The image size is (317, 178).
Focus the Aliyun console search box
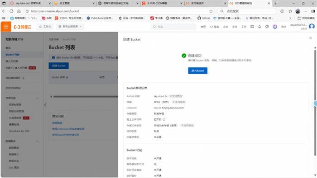pos(173,27)
